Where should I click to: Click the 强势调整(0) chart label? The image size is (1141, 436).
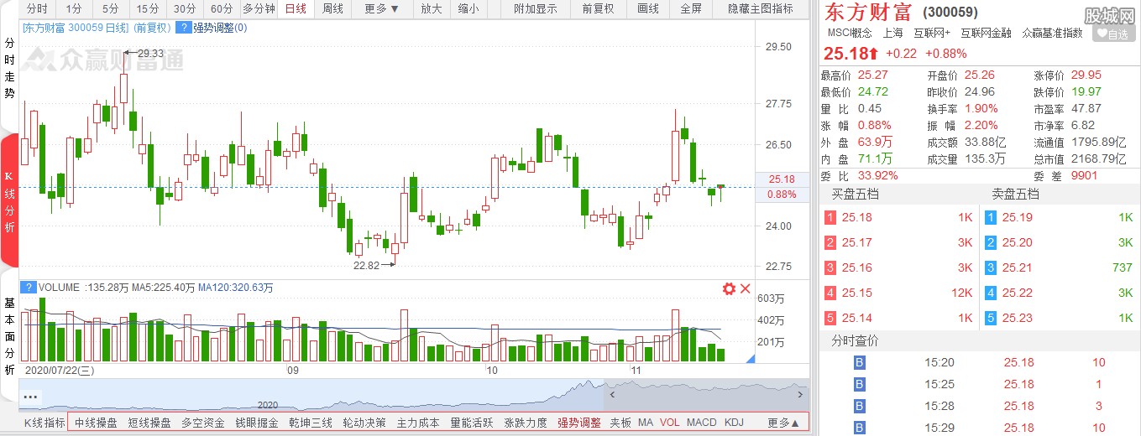[x=220, y=28]
